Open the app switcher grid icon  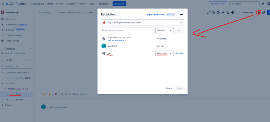pyautogui.click(x=3, y=4)
